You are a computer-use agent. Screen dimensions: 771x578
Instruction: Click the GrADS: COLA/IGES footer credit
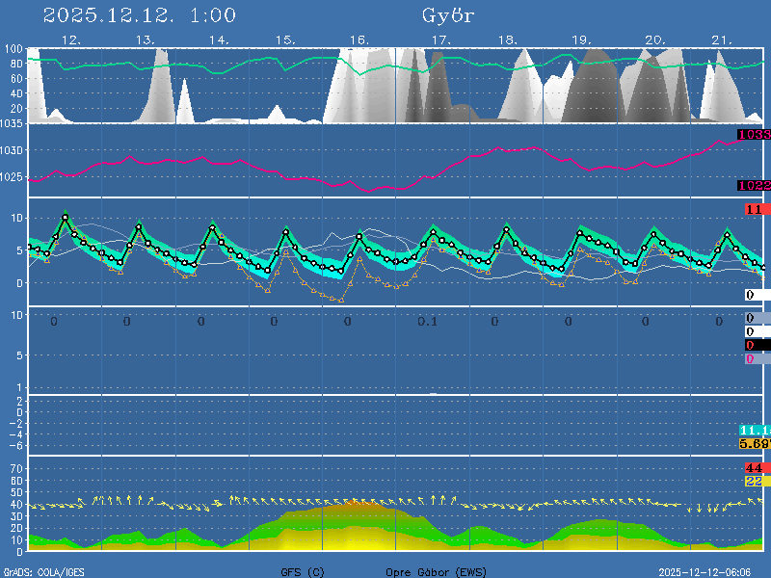click(43, 572)
